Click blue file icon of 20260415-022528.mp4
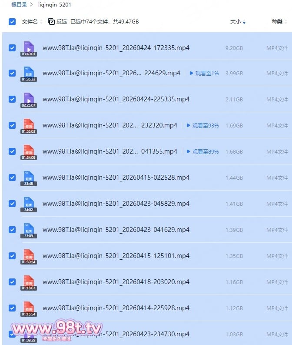This screenshot has width=292, height=345. [x=29, y=177]
